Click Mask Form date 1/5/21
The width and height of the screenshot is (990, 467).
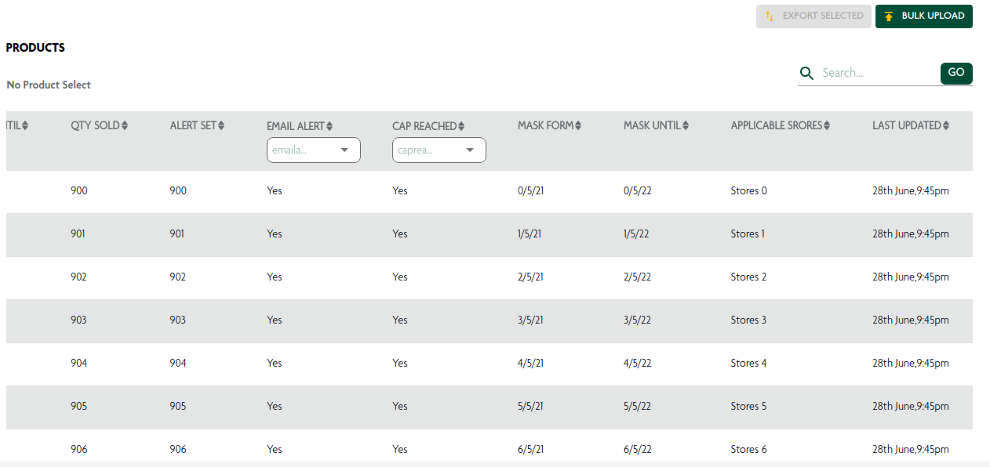(x=530, y=233)
